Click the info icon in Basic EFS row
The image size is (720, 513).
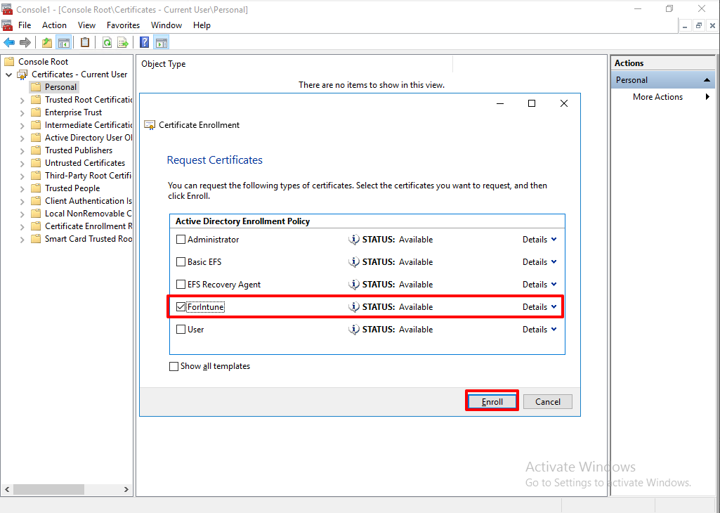[x=353, y=262]
